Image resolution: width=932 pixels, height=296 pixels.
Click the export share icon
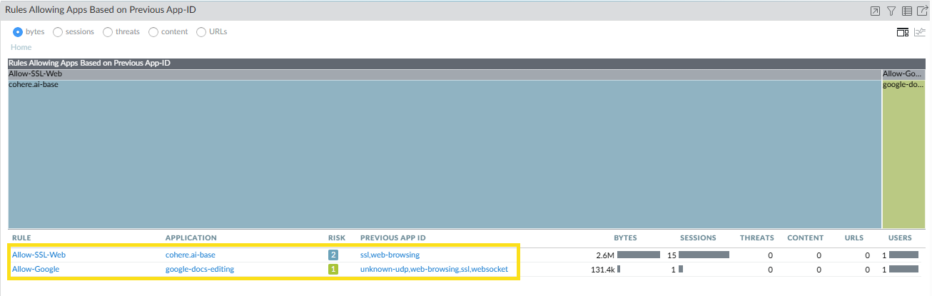[922, 11]
